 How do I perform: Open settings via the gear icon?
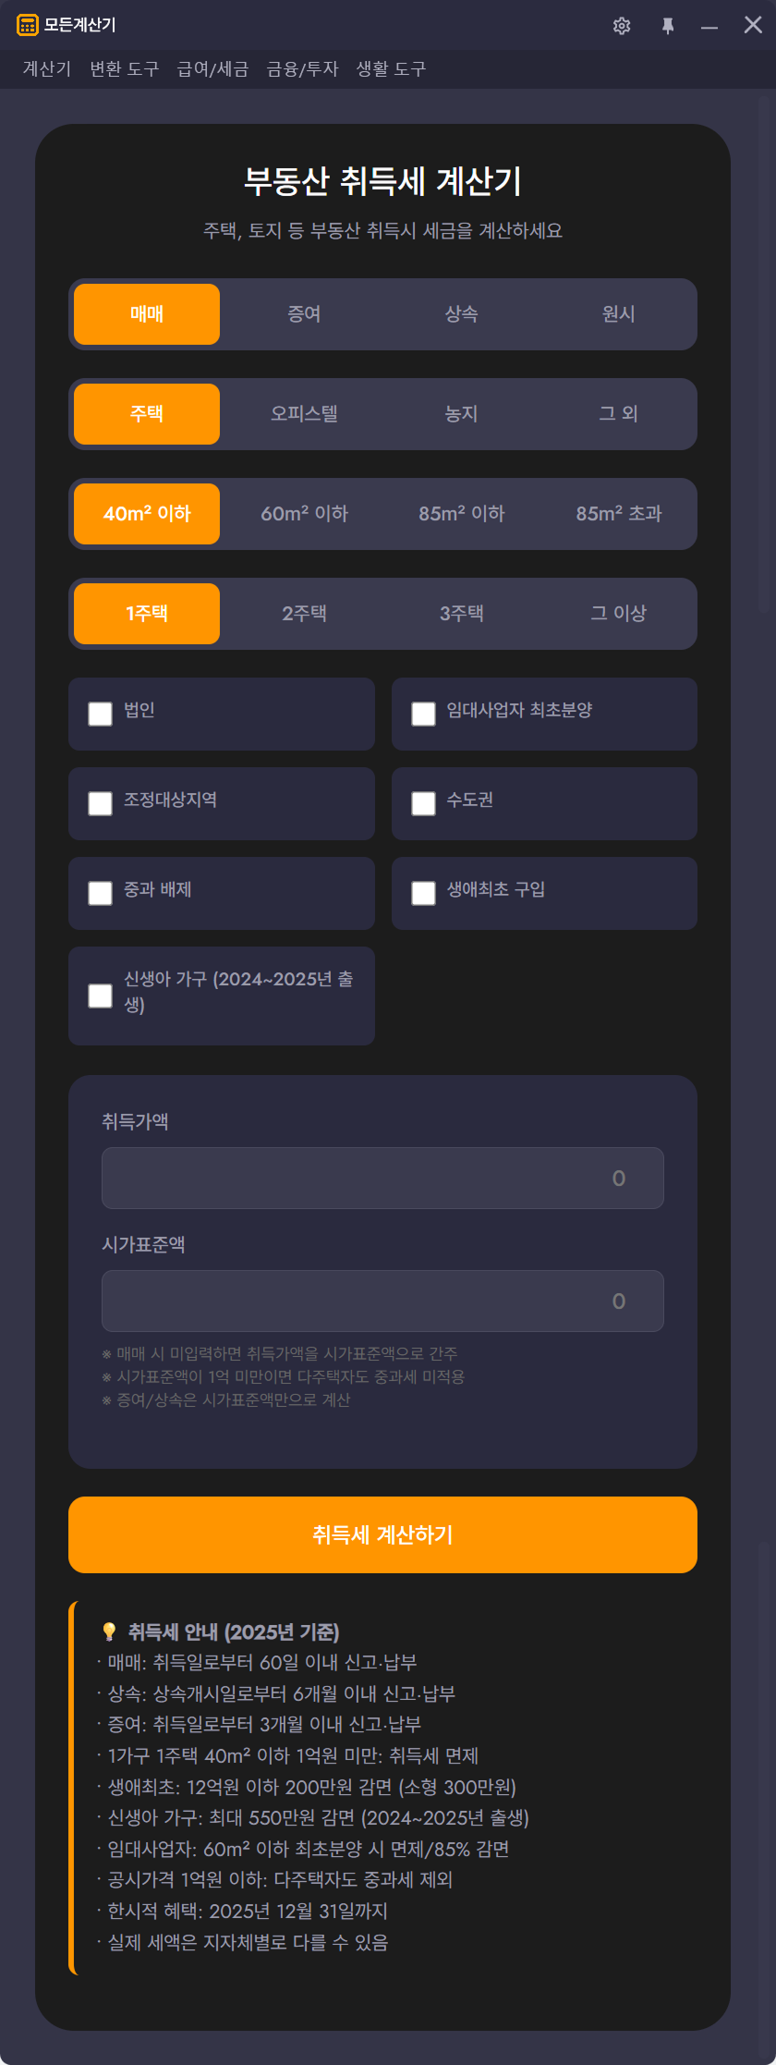[622, 26]
